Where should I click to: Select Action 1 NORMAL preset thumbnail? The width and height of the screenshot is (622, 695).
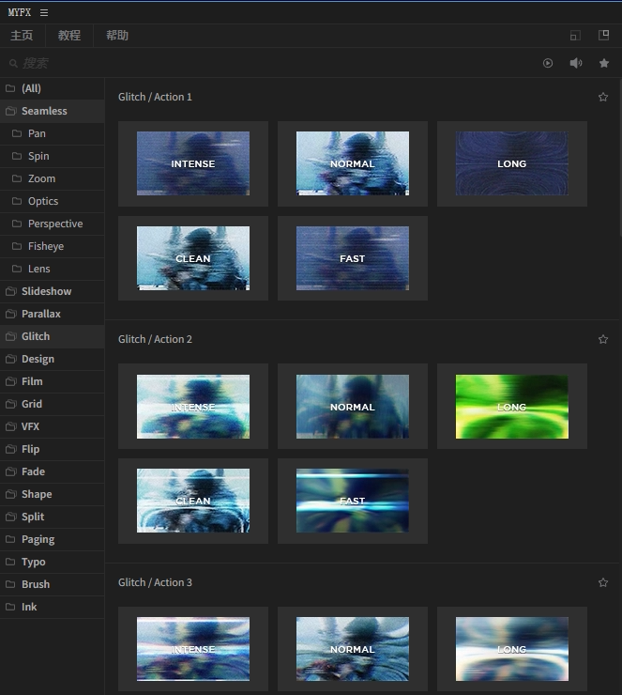[x=353, y=163]
